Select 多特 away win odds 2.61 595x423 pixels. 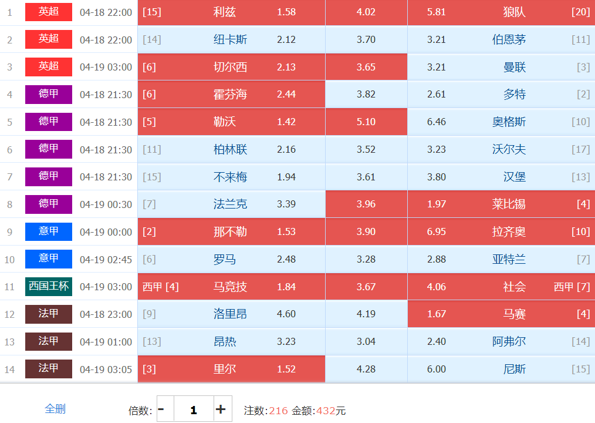pyautogui.click(x=501, y=95)
